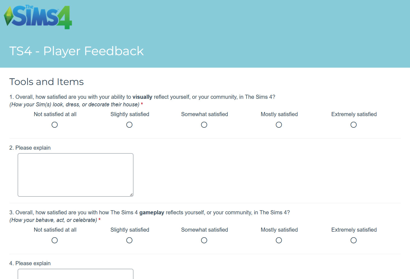Pick 'Somewhat satisfied' for gameplay question
The image size is (410, 279).
[204, 240]
